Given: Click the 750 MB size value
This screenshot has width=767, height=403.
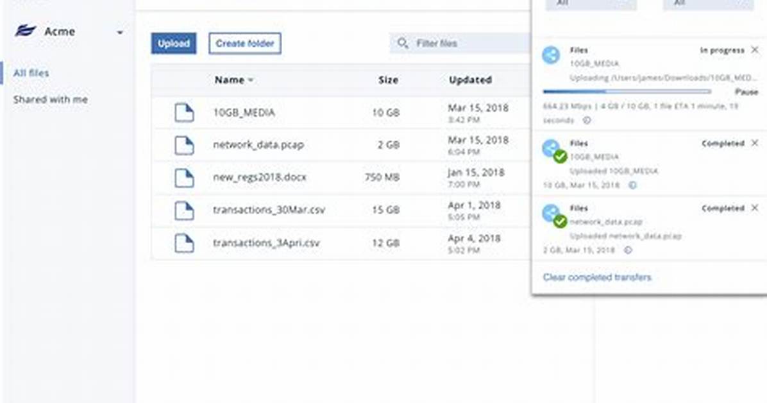Looking at the screenshot, I should pos(382,177).
